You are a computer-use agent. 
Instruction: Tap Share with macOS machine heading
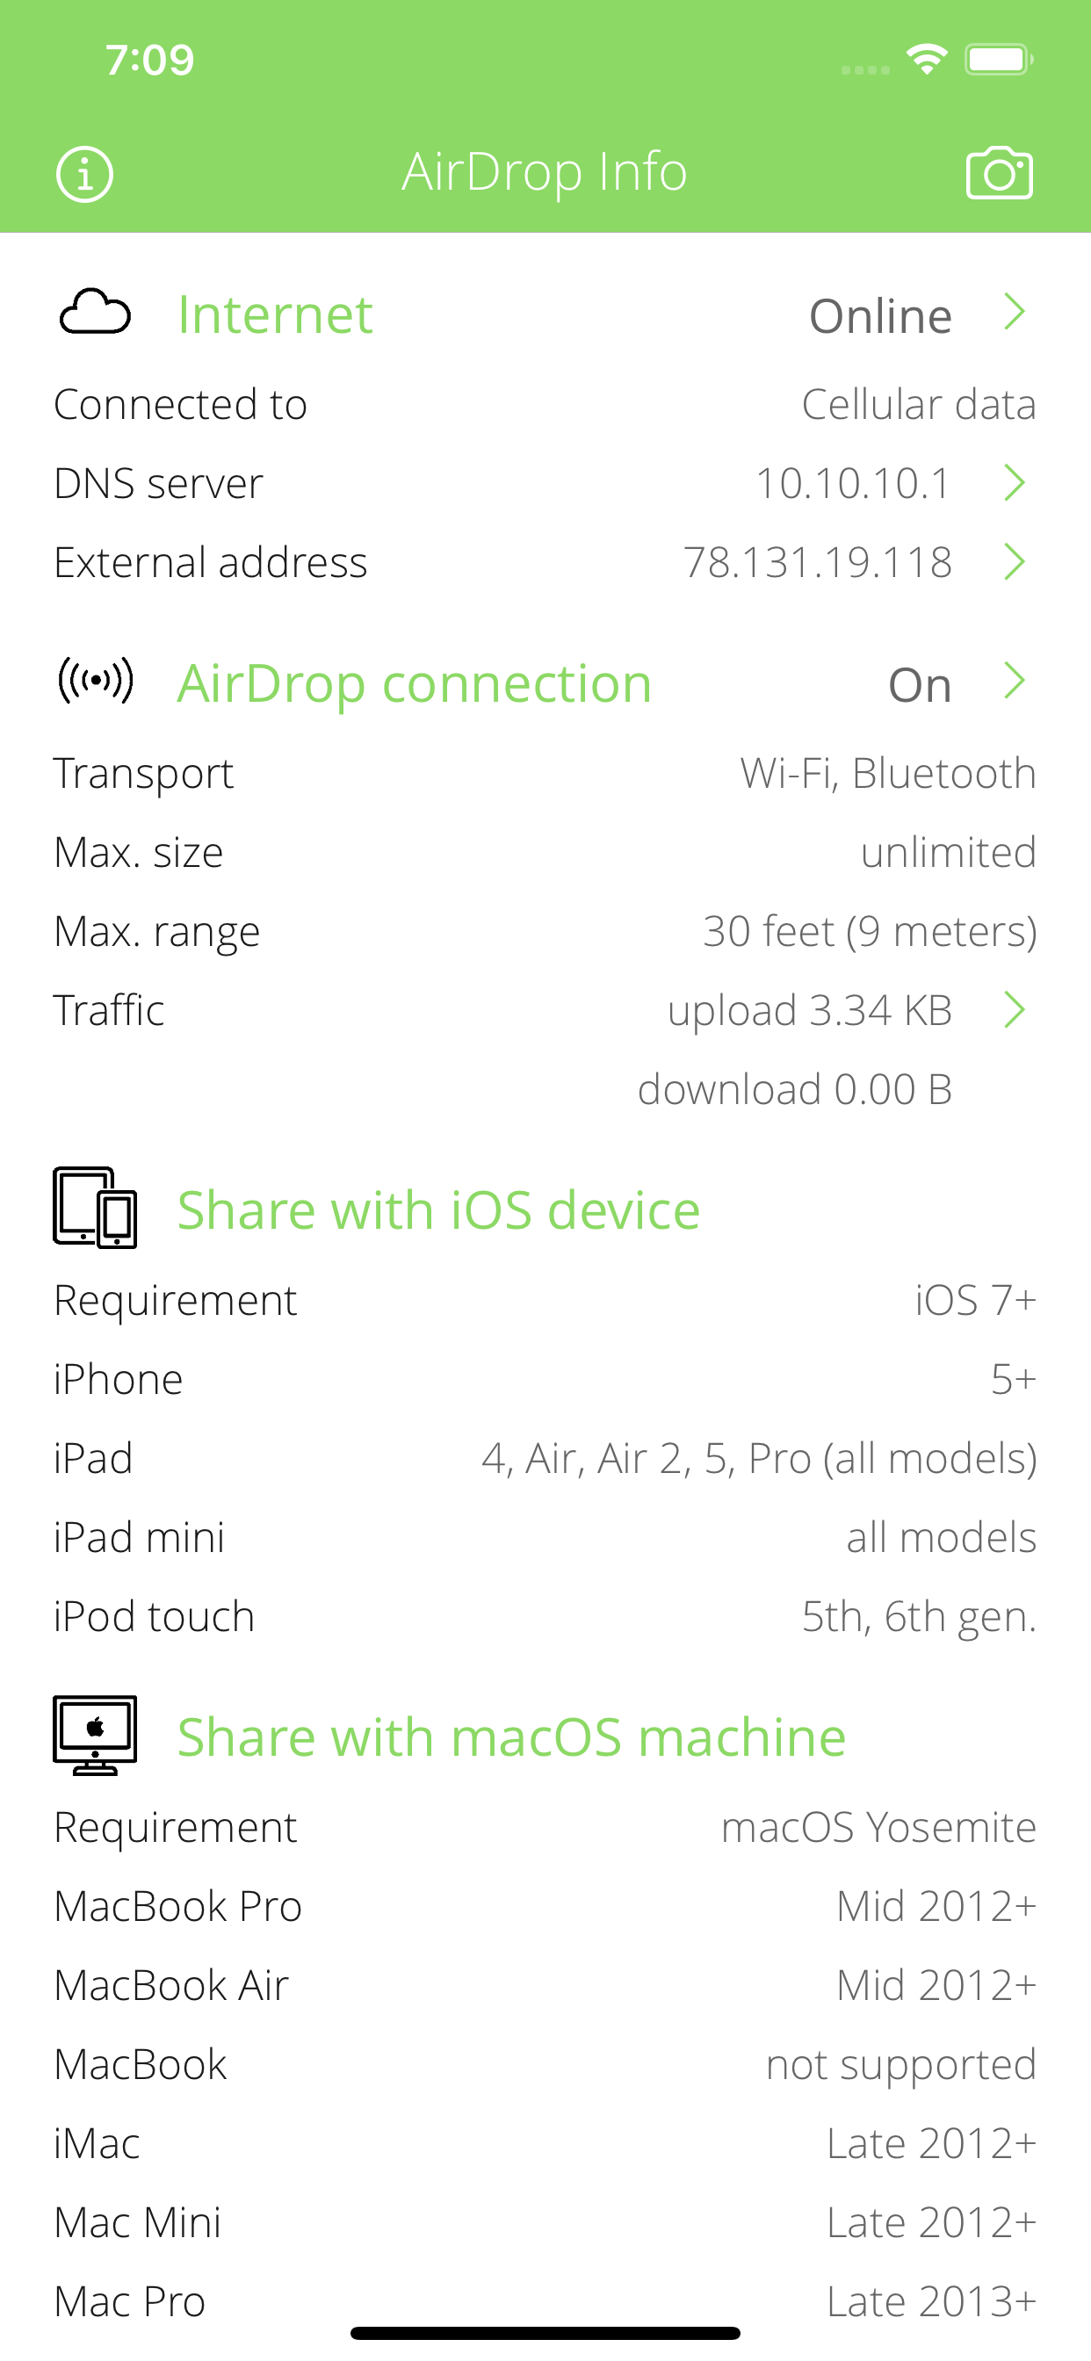click(x=510, y=1736)
